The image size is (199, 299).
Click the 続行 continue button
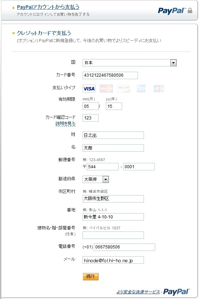pyautogui.click(x=90, y=276)
